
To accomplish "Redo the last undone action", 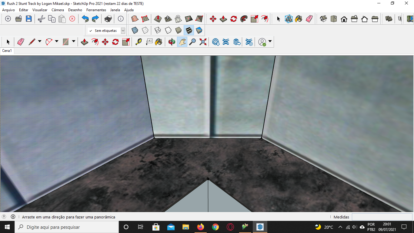I will click(95, 19).
